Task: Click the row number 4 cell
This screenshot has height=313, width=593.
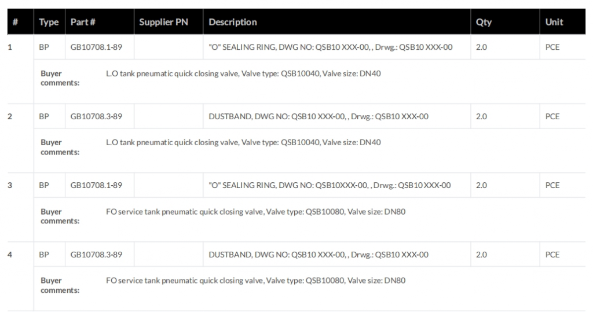Action: pyautogui.click(x=10, y=254)
